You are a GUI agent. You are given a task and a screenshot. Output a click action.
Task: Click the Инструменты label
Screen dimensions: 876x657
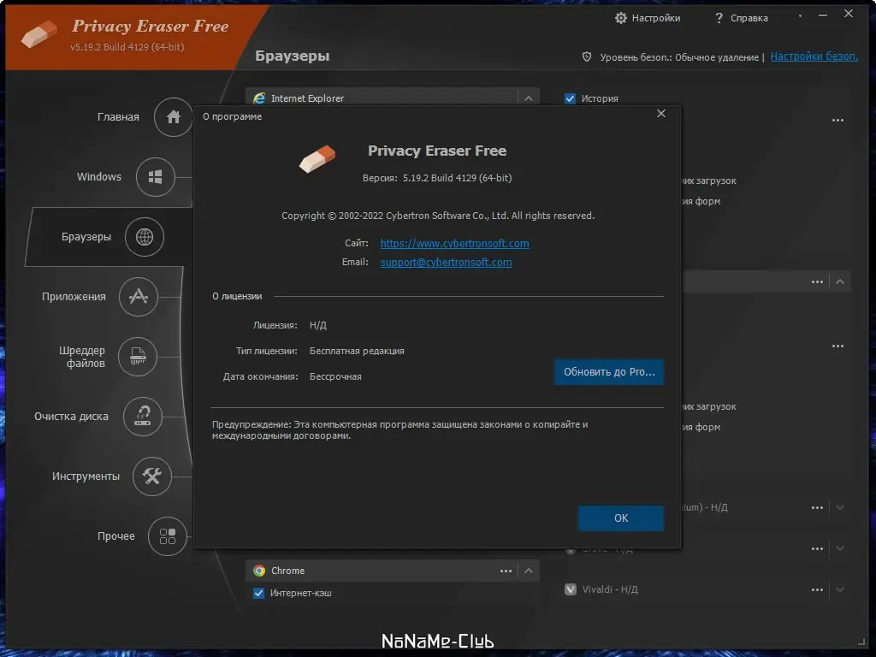pyautogui.click(x=86, y=476)
